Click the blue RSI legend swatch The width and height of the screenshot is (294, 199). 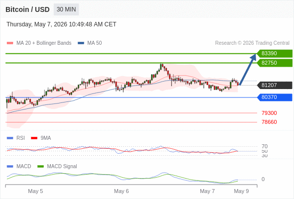(10, 138)
